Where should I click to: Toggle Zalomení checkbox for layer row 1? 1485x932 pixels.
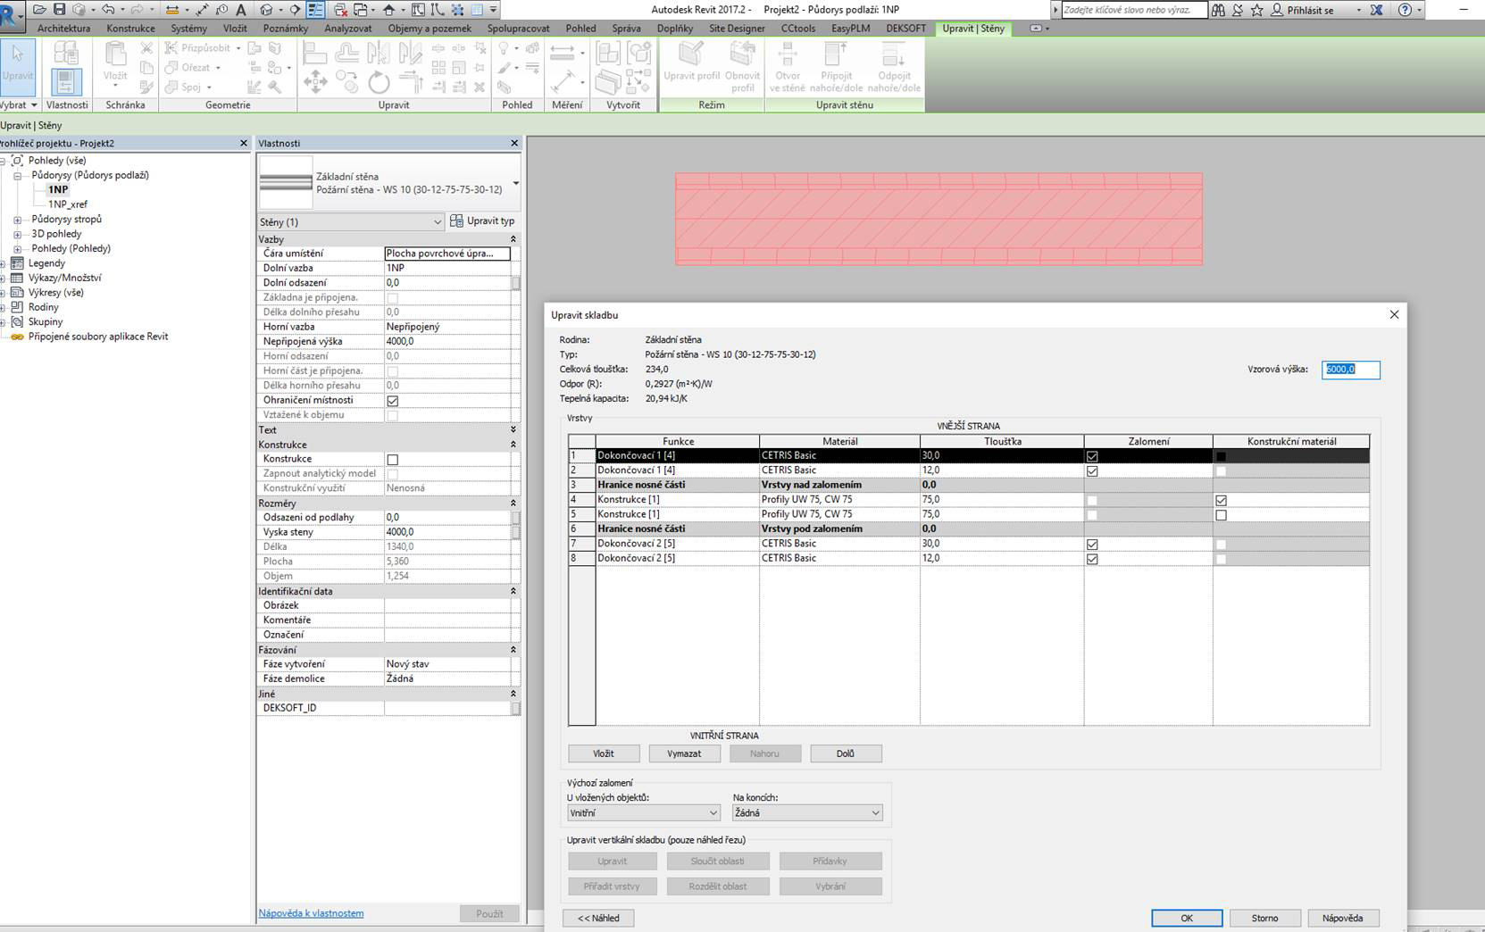[1092, 456]
